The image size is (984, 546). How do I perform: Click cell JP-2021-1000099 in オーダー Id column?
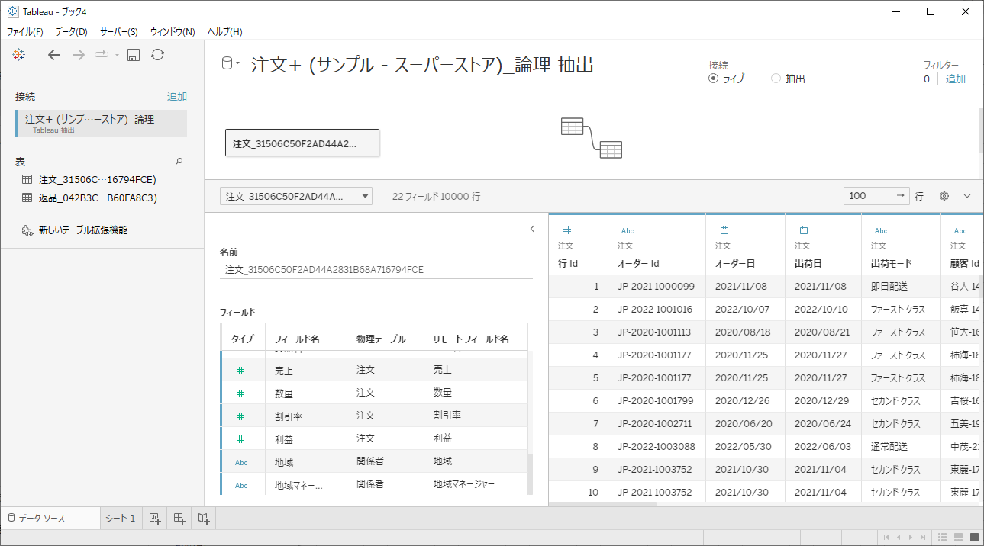tap(656, 287)
